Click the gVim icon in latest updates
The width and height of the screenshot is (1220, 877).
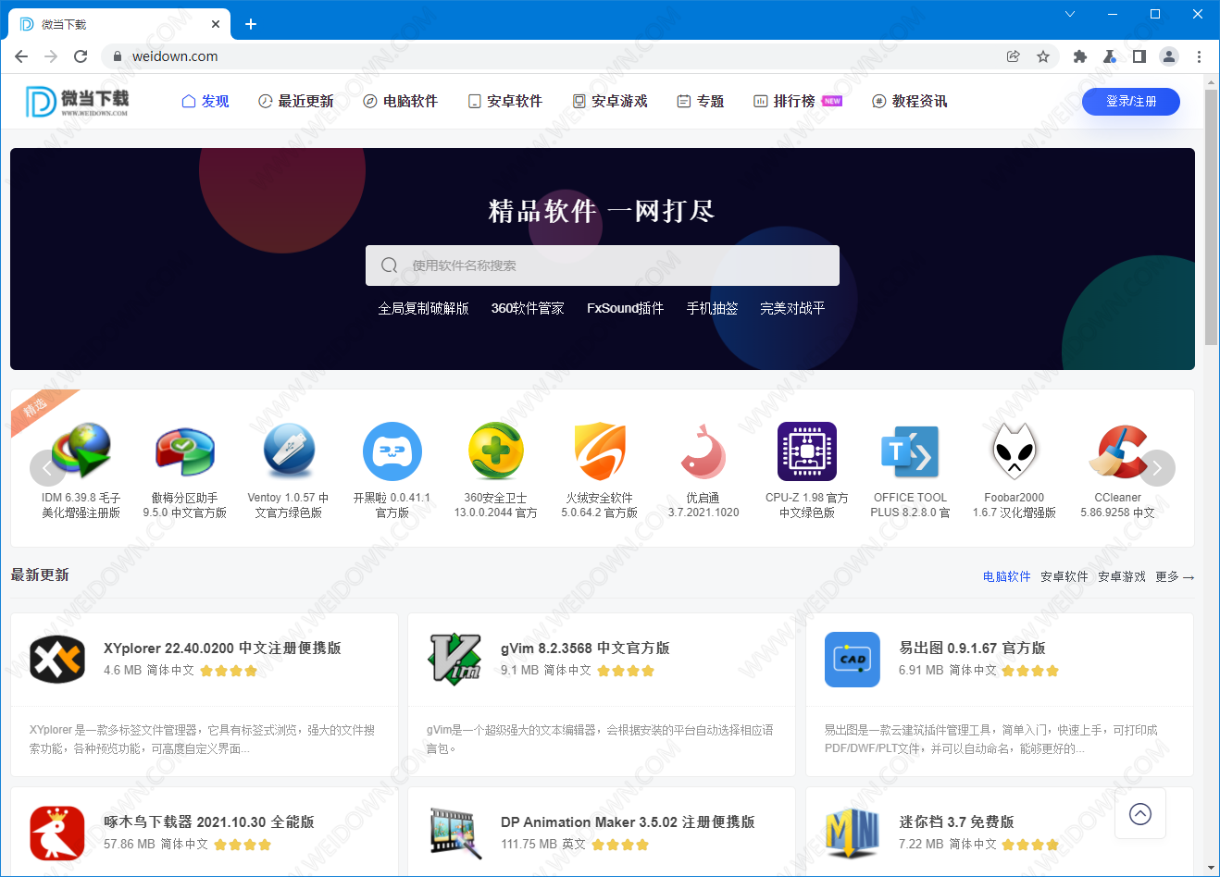click(x=454, y=660)
